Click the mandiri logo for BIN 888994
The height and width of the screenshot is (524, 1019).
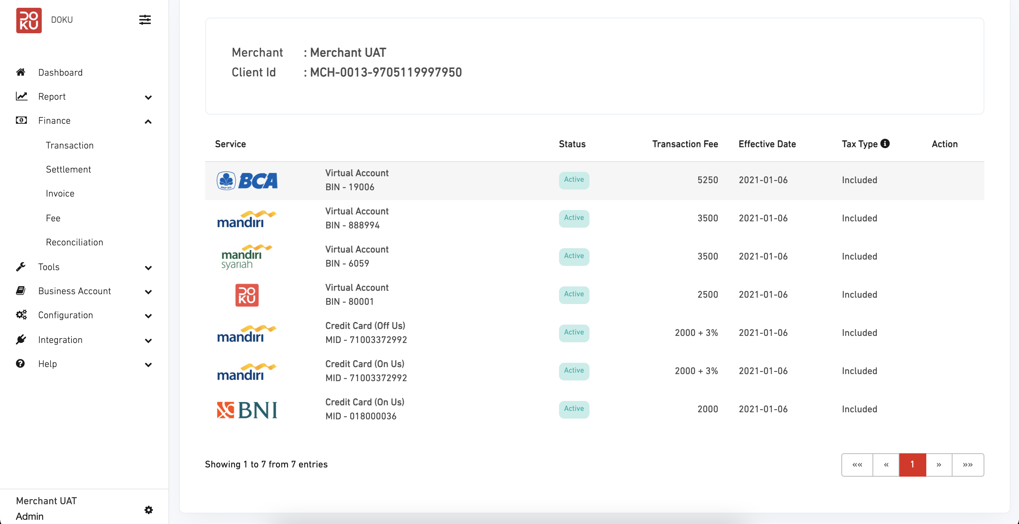tap(247, 219)
